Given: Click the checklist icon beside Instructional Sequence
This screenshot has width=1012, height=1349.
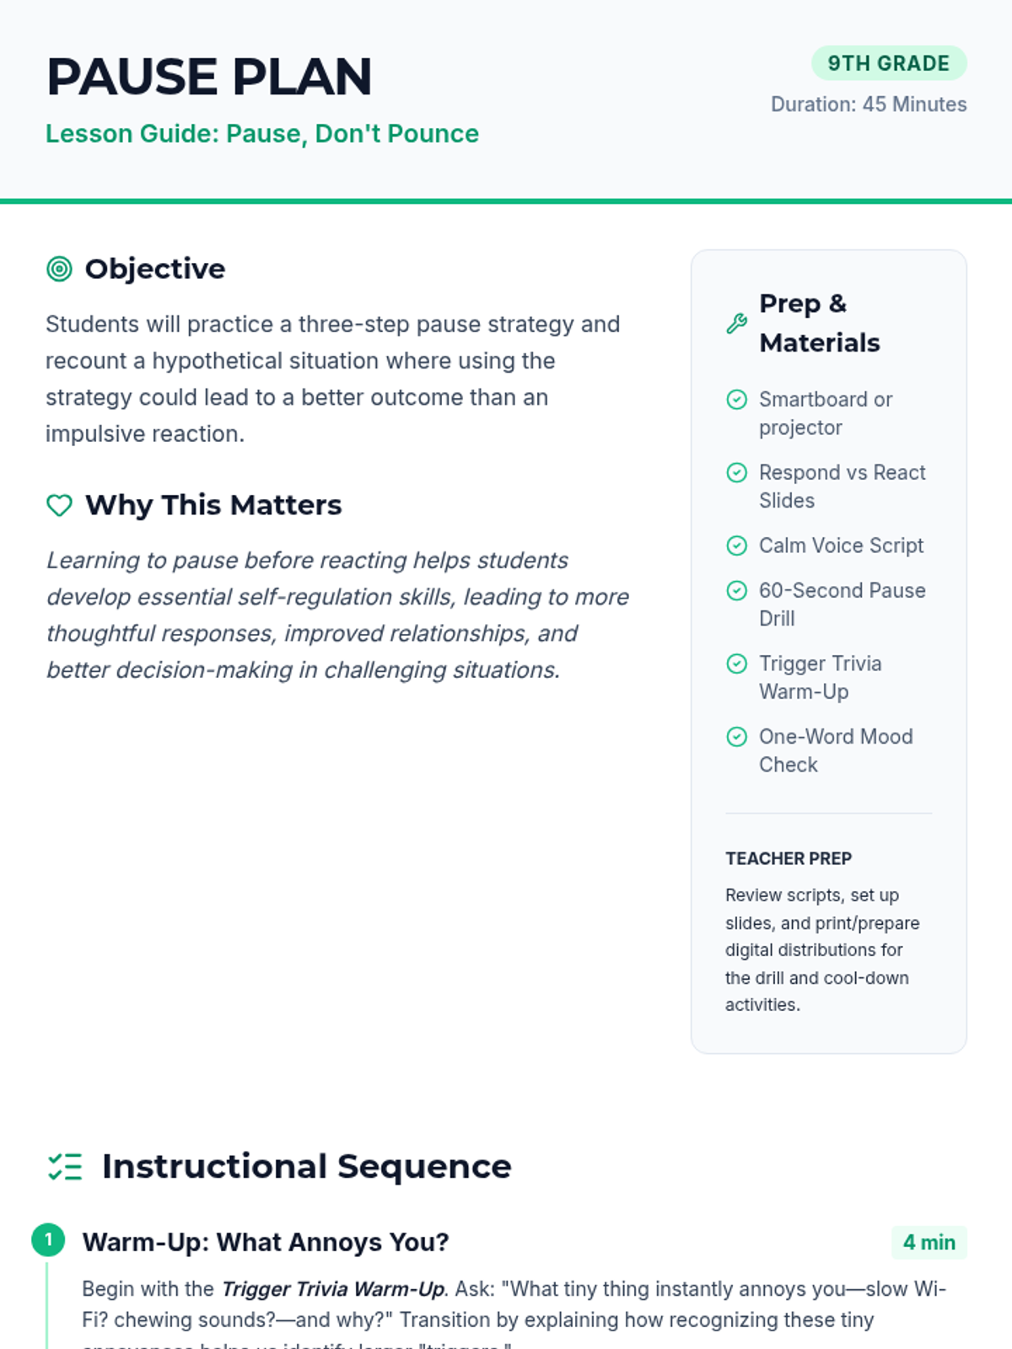Looking at the screenshot, I should pos(65,1167).
